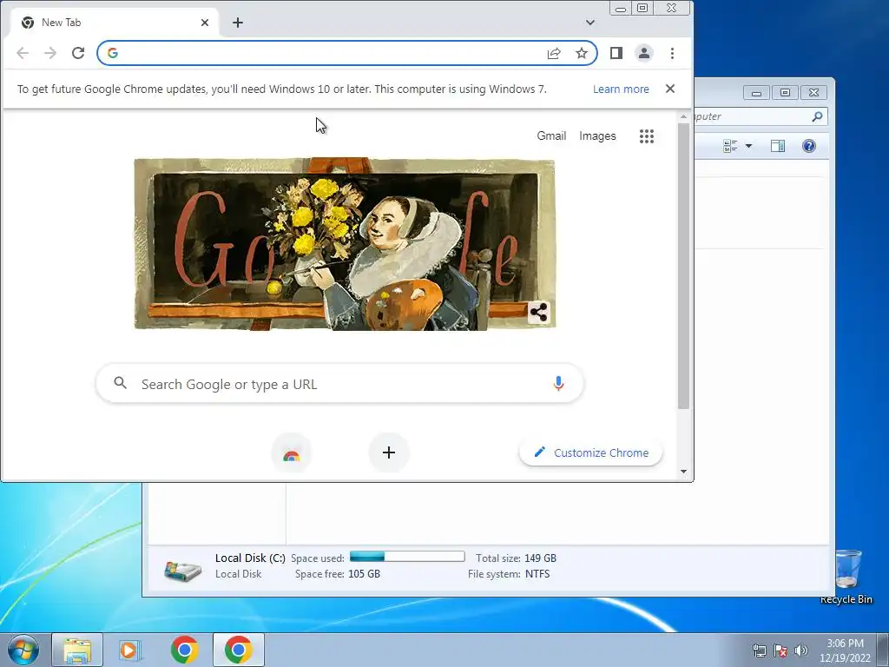The image size is (889, 667).
Task: Click "Space free: 105 GB" text
Action: (x=338, y=574)
